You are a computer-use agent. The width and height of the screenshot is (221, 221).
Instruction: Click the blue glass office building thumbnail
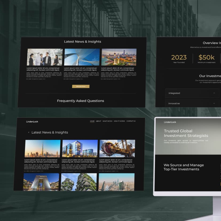coord(80,148)
